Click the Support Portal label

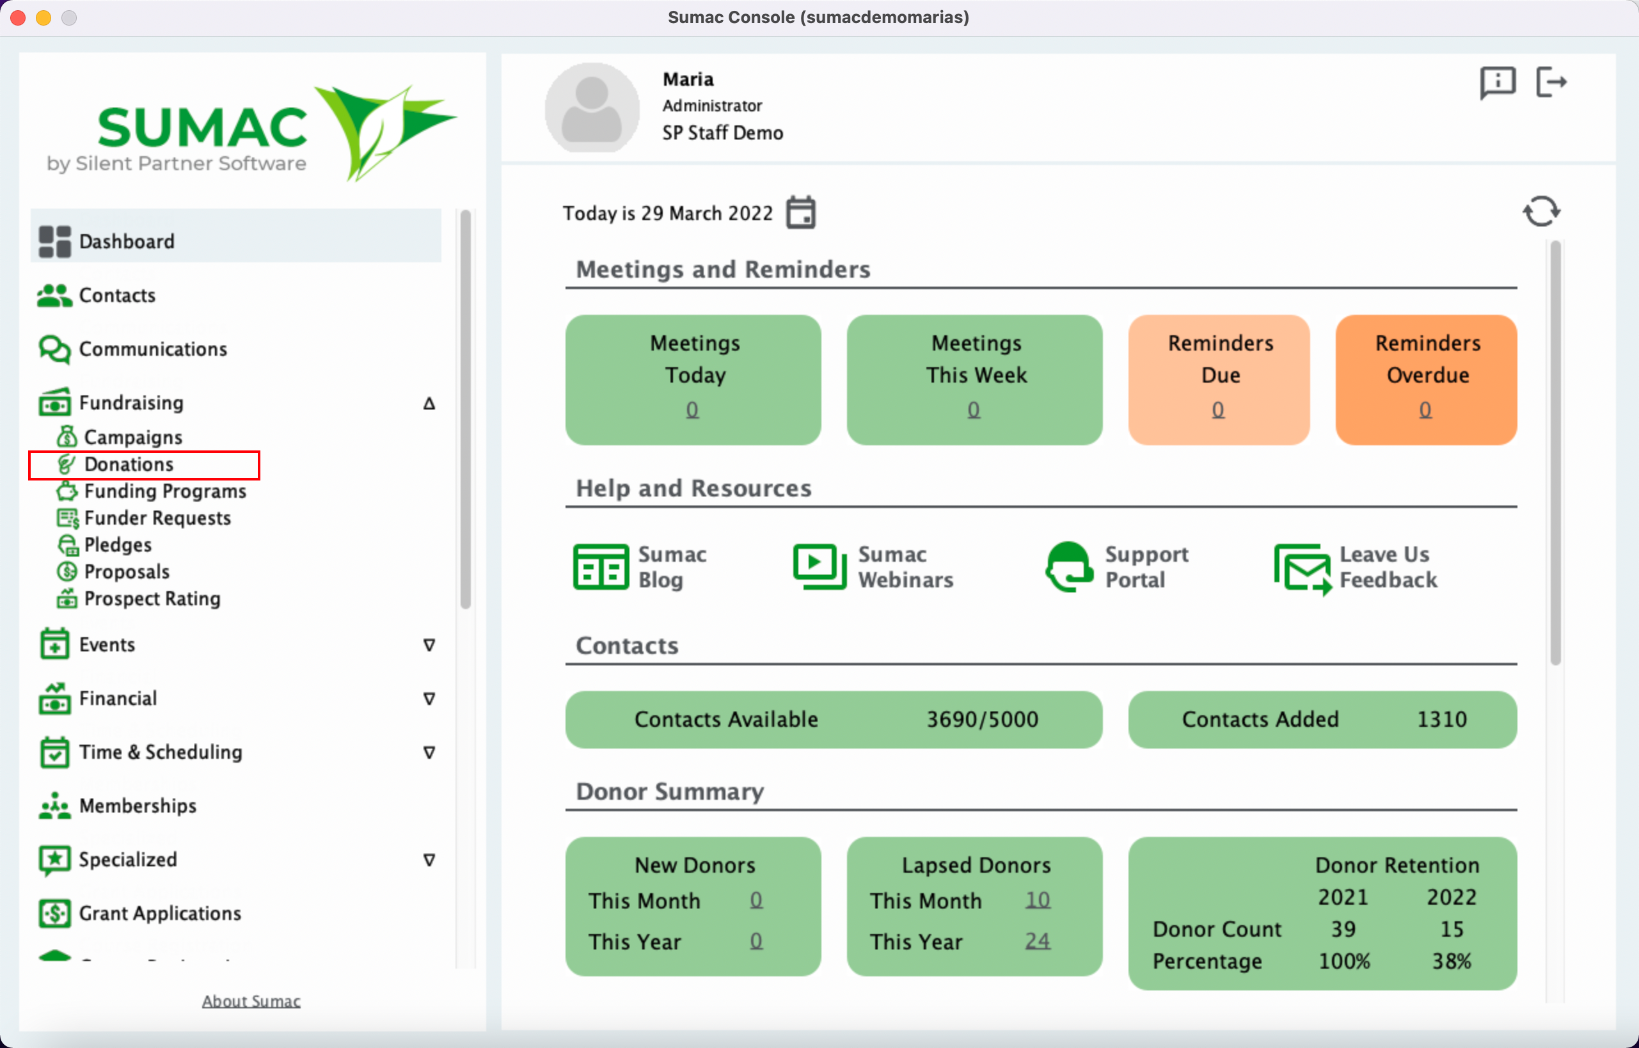click(1147, 567)
